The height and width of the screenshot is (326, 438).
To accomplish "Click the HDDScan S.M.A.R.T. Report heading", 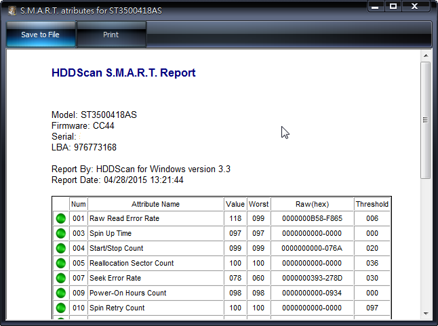I will (x=123, y=73).
